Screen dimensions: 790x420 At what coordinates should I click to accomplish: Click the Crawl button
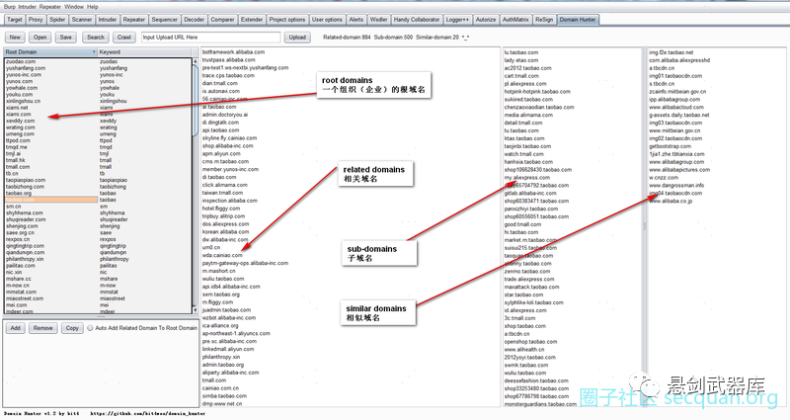coord(124,38)
